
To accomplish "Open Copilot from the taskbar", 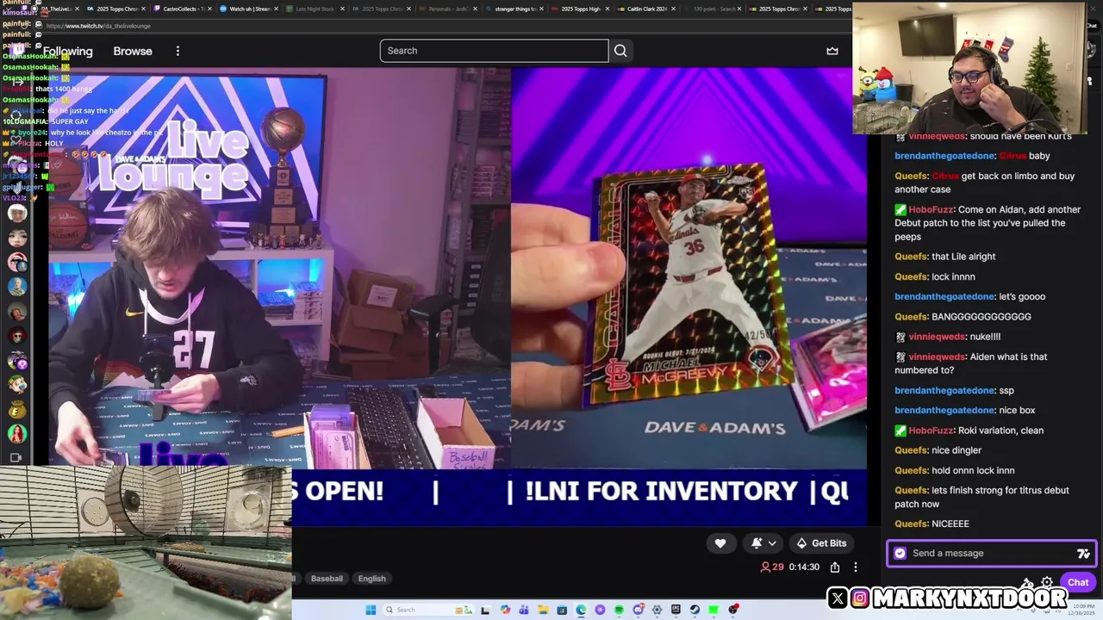I will (505, 610).
